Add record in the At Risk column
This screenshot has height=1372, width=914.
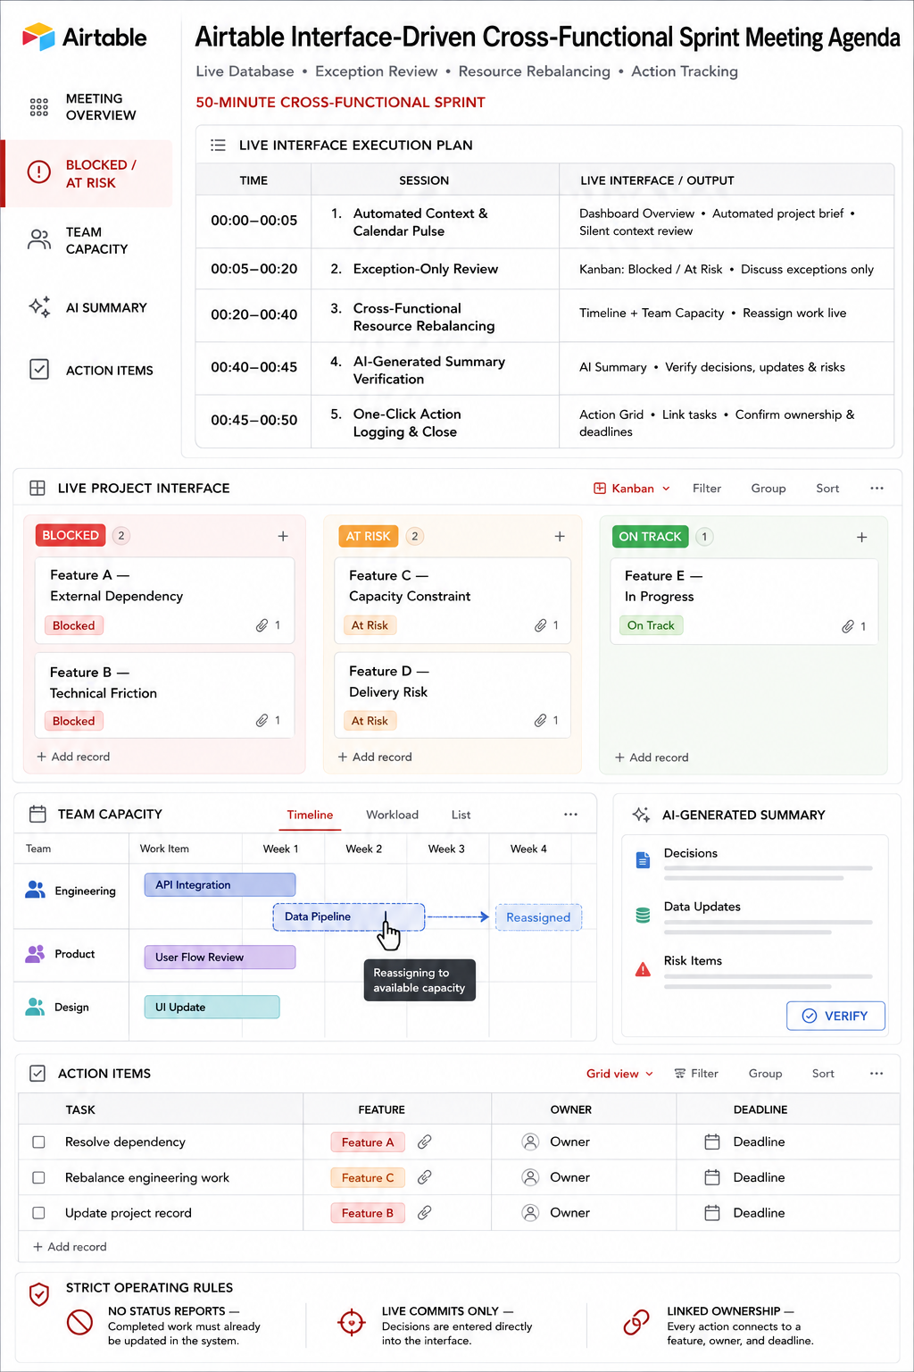tap(375, 757)
